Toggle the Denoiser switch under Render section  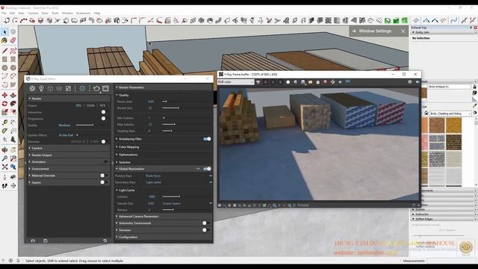coord(103,141)
